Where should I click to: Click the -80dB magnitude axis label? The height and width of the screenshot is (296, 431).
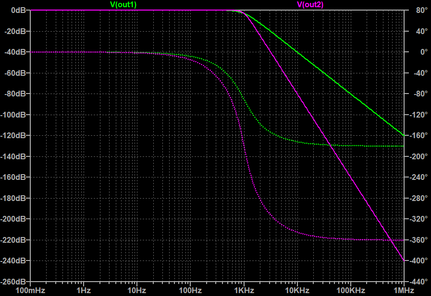click(15, 94)
